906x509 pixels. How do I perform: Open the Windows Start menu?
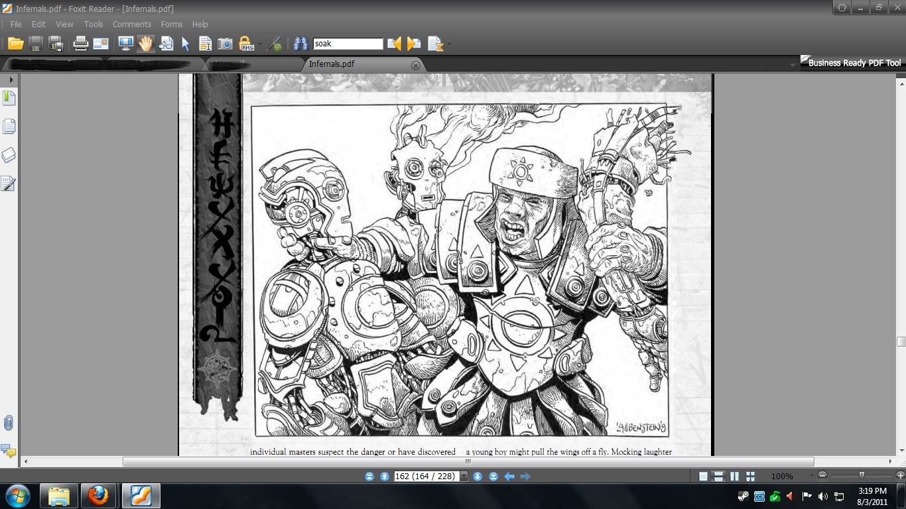point(18,496)
